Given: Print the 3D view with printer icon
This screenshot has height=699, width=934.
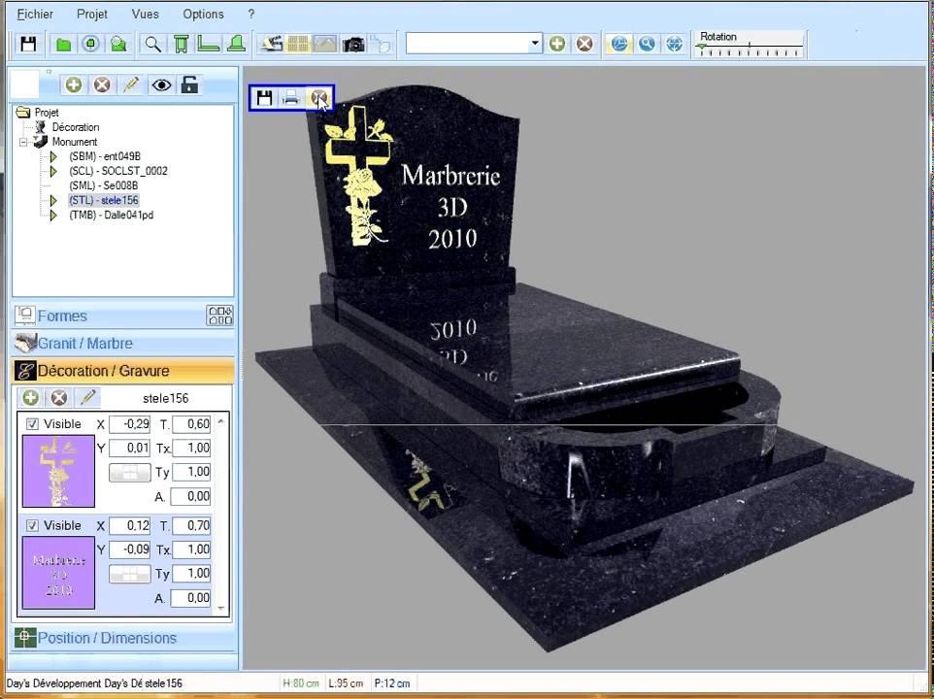Looking at the screenshot, I should 290,98.
